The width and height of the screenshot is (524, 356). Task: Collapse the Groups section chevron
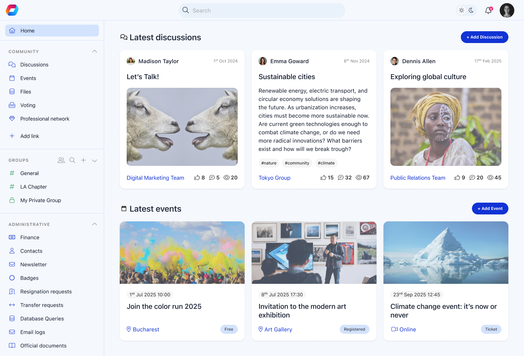point(94,160)
